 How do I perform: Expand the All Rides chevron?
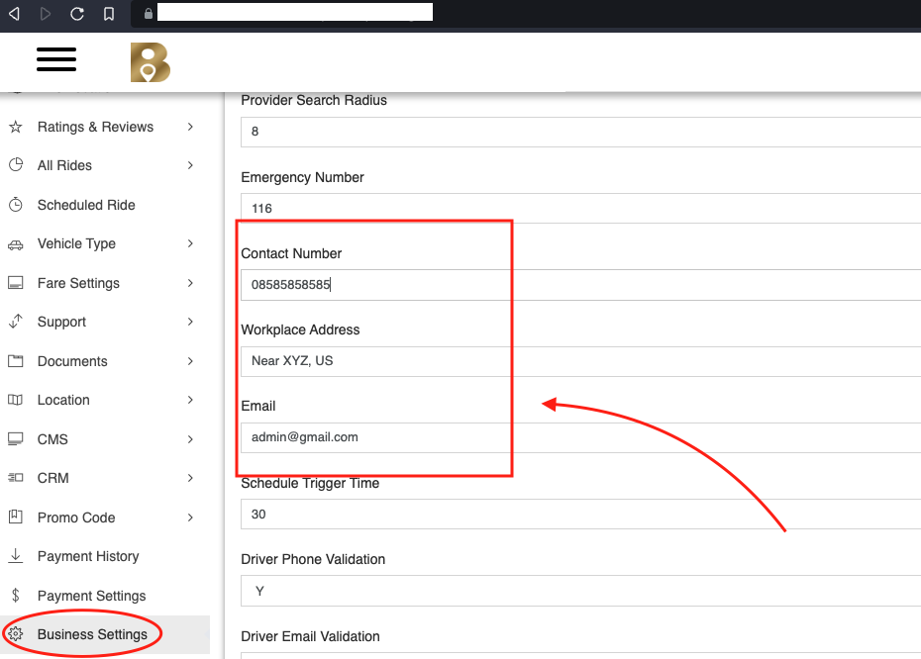point(190,165)
